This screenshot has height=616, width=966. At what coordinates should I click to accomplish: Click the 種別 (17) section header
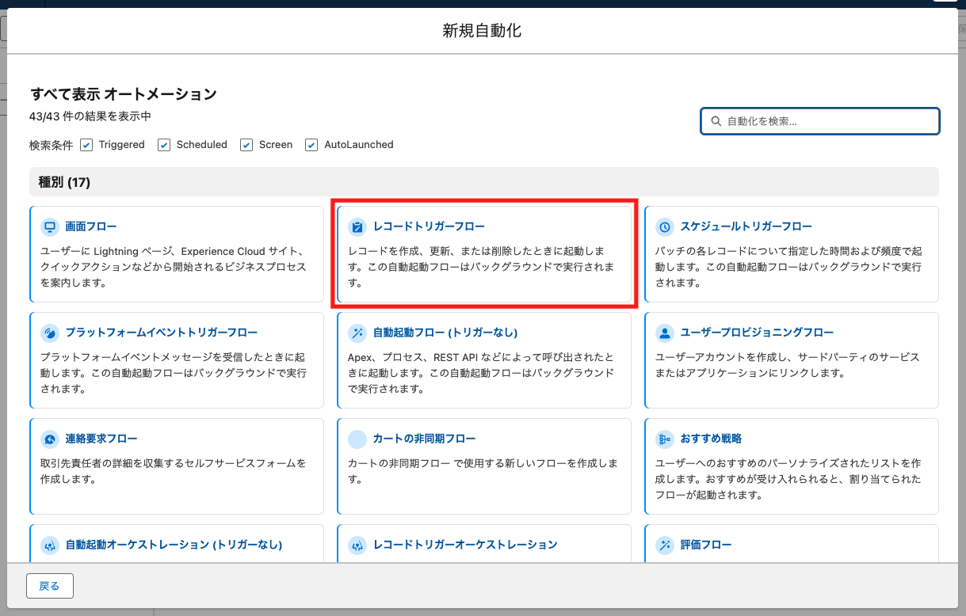[x=64, y=182]
